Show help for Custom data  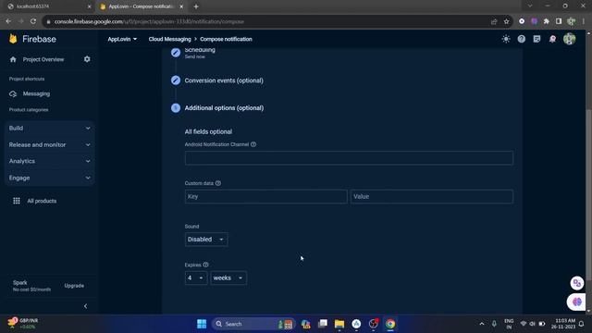coord(218,183)
